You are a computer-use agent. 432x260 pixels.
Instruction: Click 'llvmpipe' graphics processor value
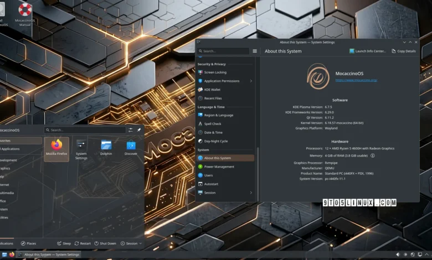pos(331,163)
